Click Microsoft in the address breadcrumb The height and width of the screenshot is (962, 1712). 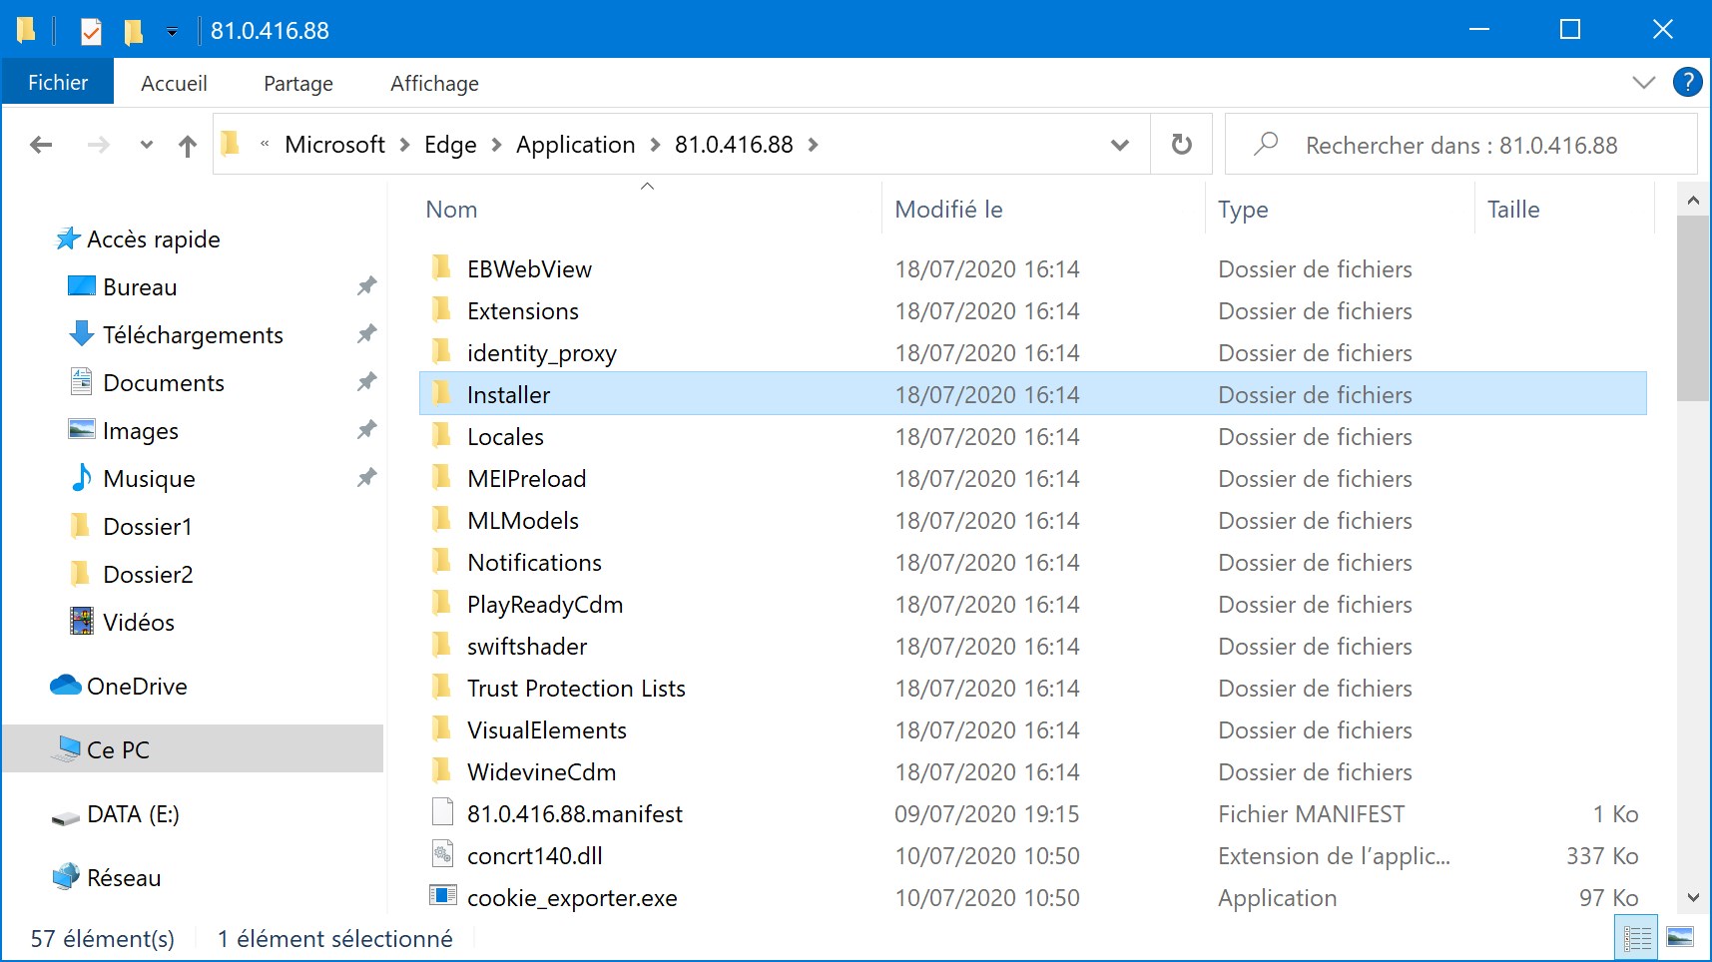point(334,145)
